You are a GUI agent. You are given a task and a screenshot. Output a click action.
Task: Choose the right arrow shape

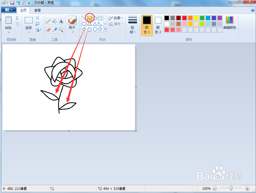pos(100,29)
